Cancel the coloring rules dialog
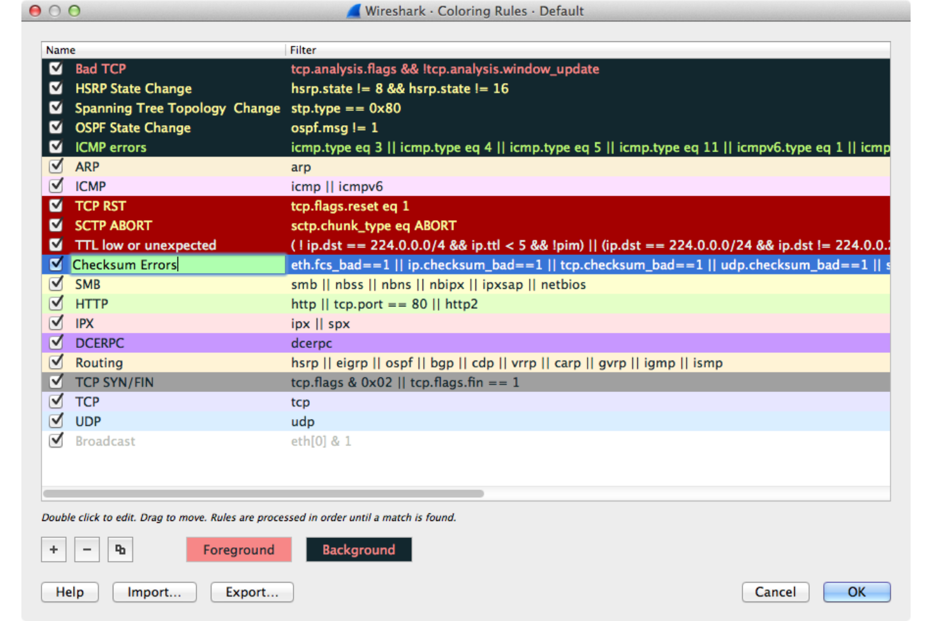Screen dimensions: 932x621 pyautogui.click(x=775, y=592)
